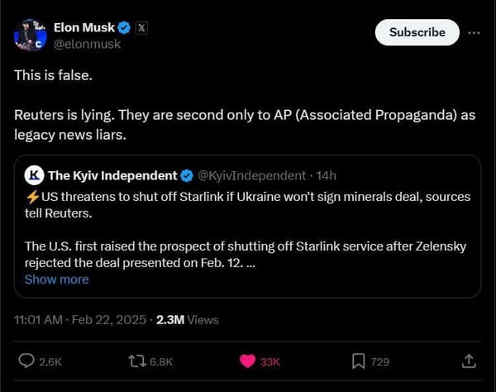Click the reply comment icon

click(x=26, y=361)
